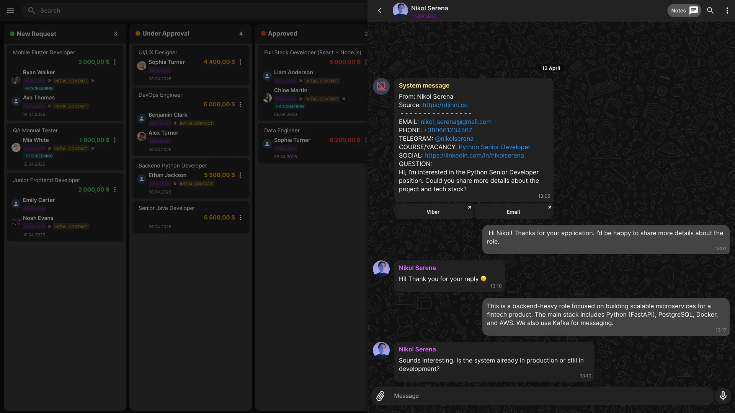Viewport: 735px width, 413px height.
Task: Open options for Senior Java Developer card
Action: [240, 218]
